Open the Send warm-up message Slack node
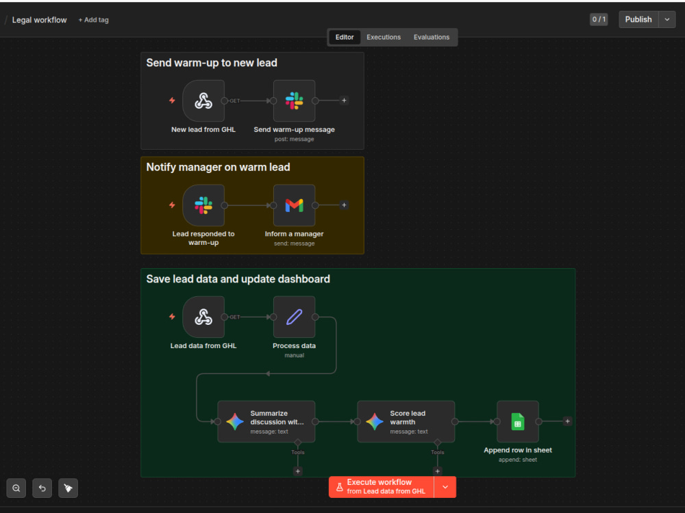Viewport: 685px width, 513px height. pyautogui.click(x=294, y=101)
